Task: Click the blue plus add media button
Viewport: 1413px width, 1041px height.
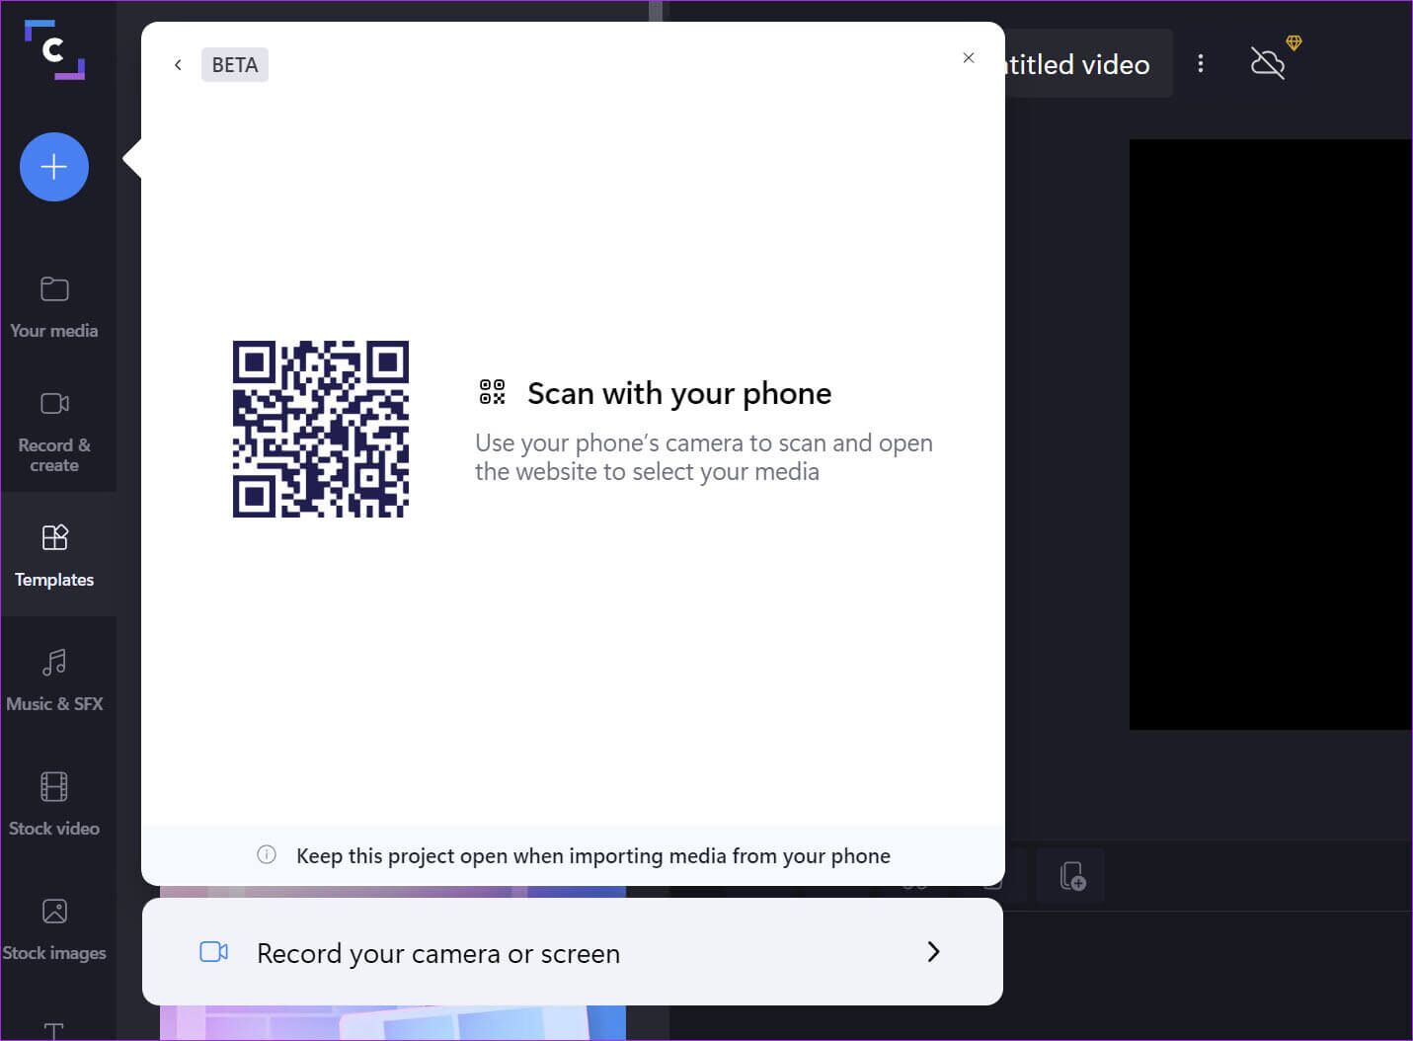Action: (x=54, y=167)
